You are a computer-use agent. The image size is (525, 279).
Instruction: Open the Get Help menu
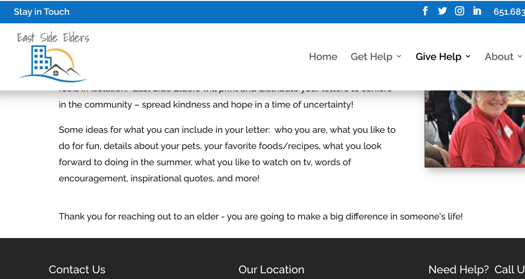(x=371, y=57)
